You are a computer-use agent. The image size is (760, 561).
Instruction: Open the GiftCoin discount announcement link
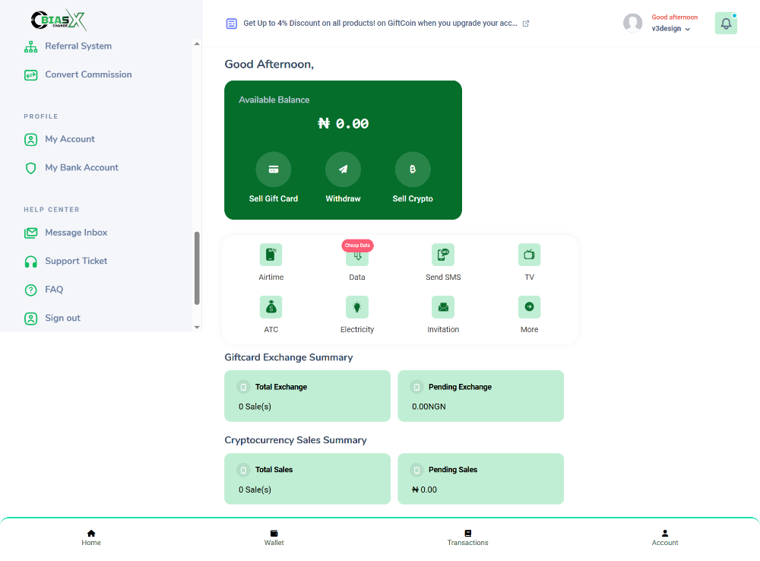(x=380, y=24)
